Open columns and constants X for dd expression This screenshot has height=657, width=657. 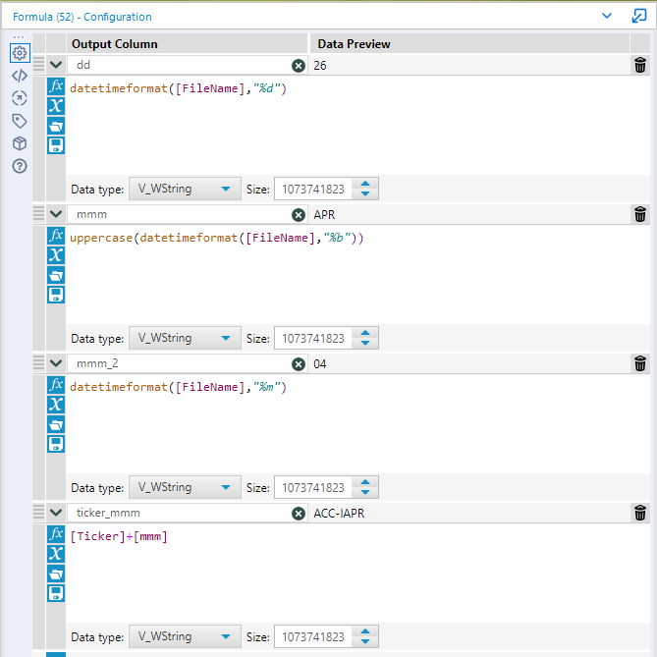pos(56,106)
